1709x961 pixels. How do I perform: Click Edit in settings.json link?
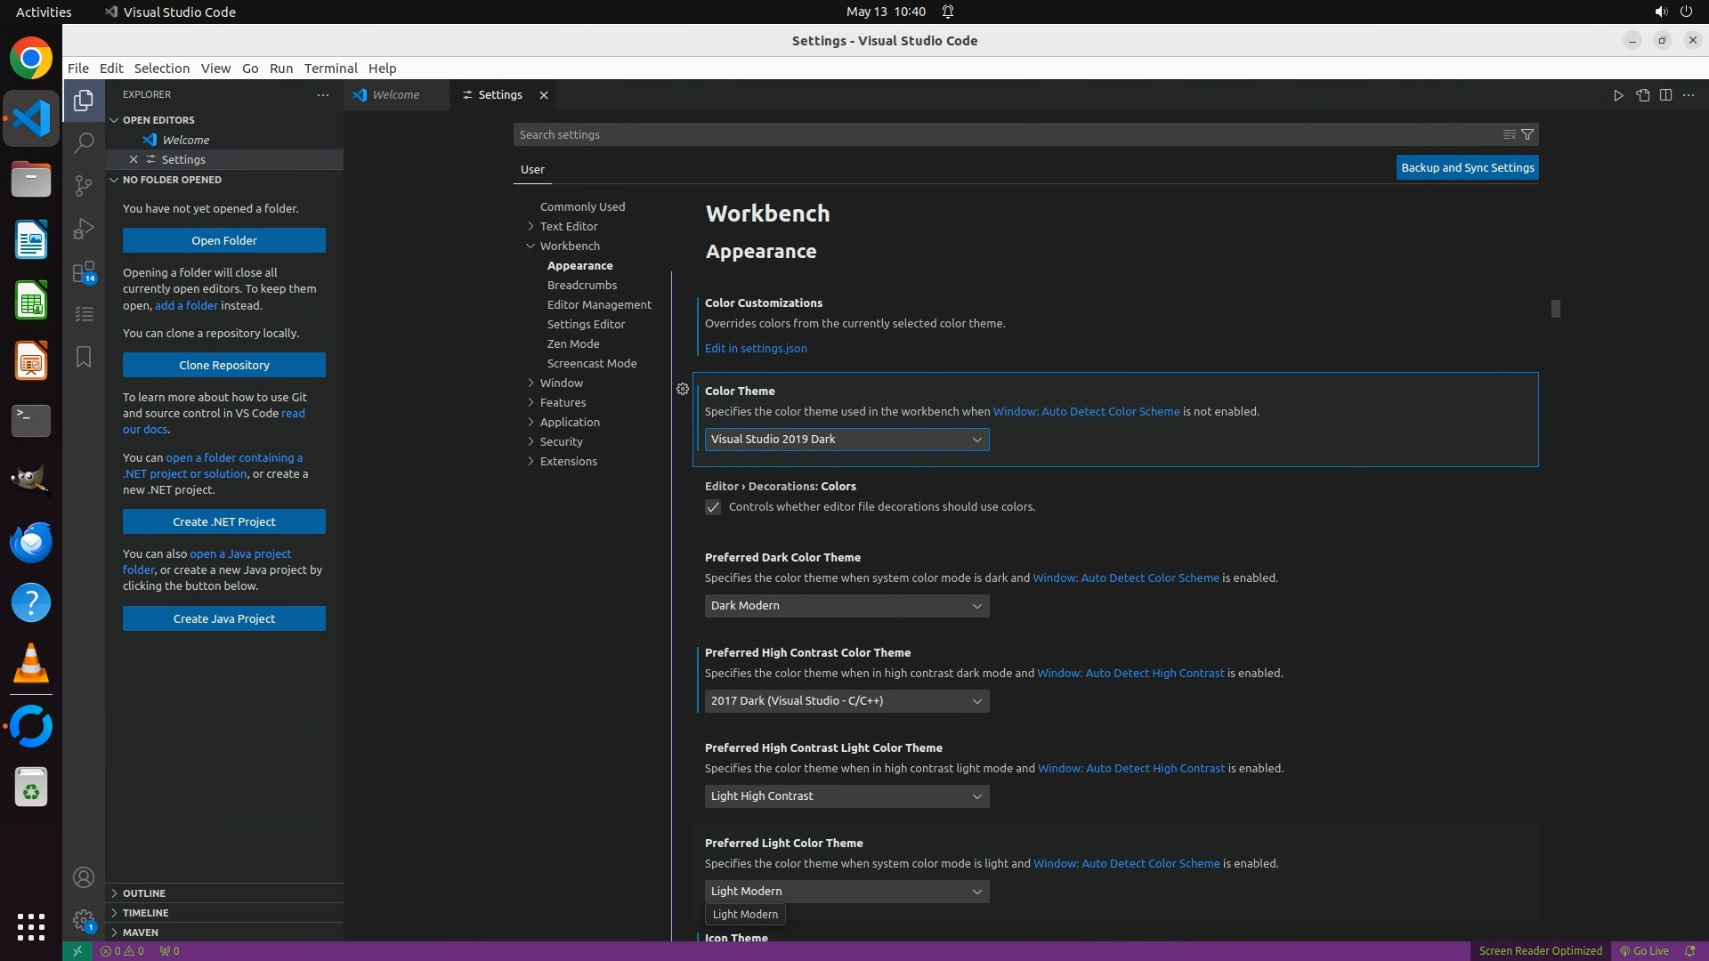(756, 348)
